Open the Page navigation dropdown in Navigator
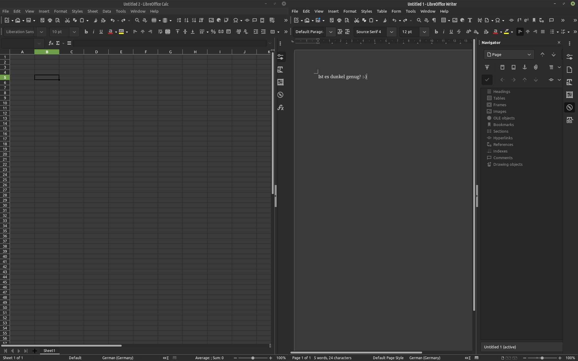Viewport: 578px width, 361px height. [x=529, y=54]
